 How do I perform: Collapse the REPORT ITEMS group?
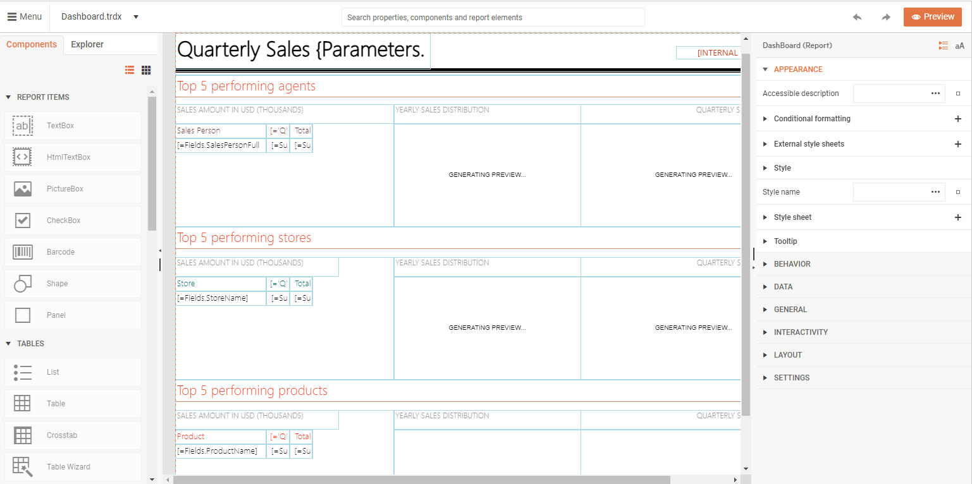coord(9,97)
